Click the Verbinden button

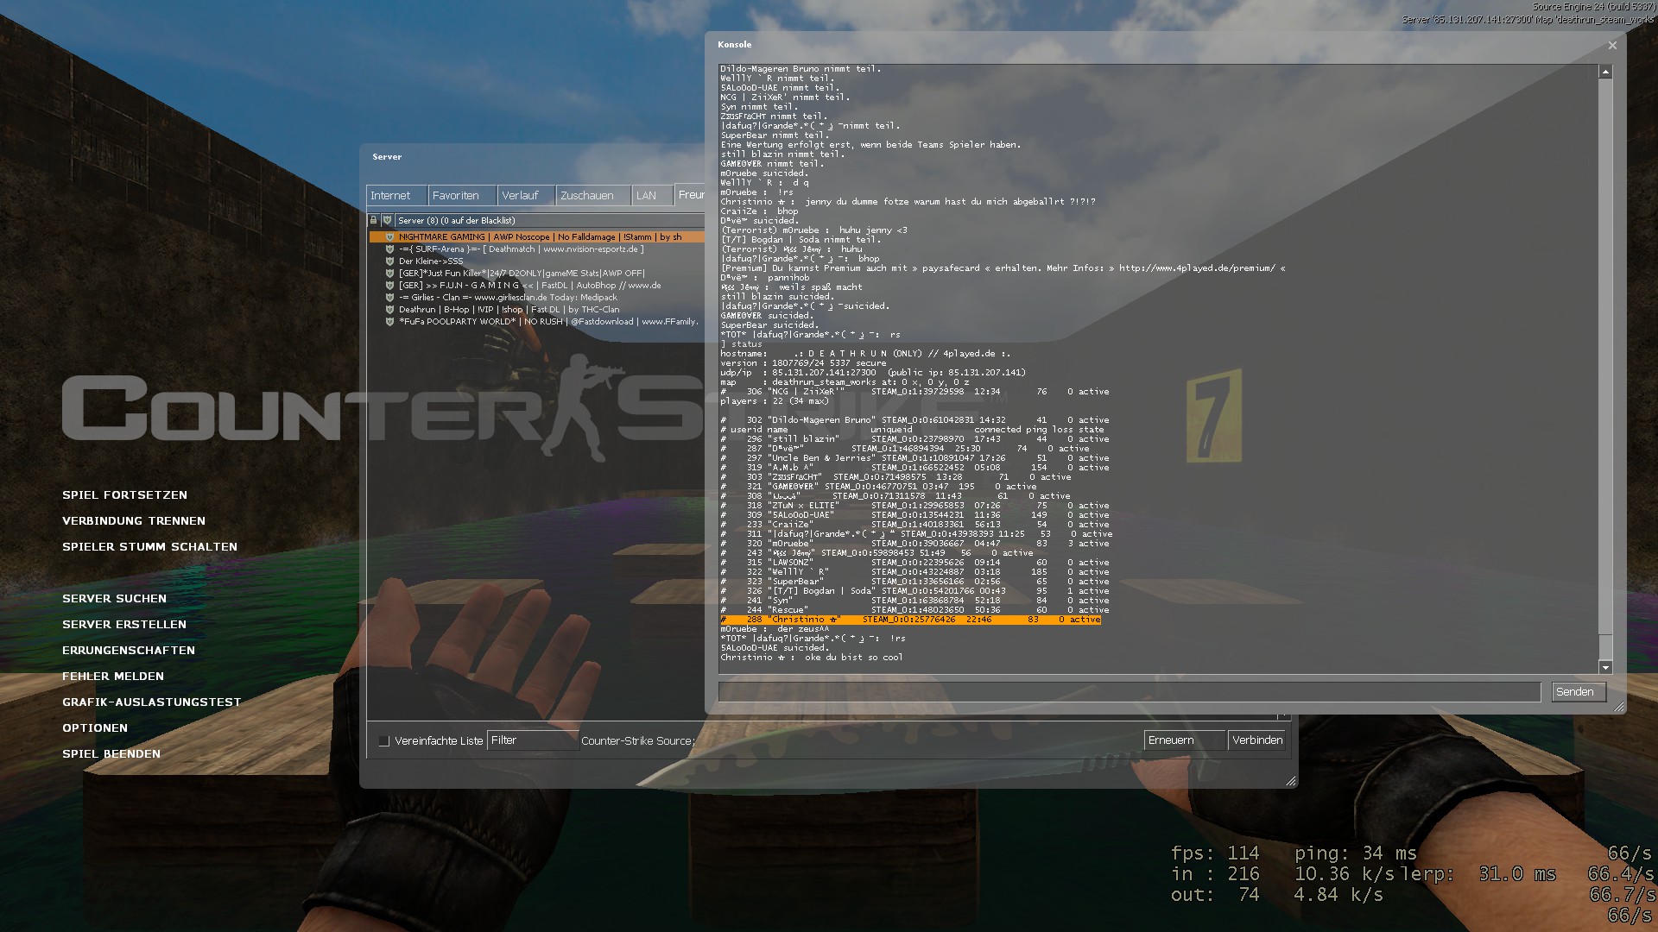pyautogui.click(x=1256, y=740)
